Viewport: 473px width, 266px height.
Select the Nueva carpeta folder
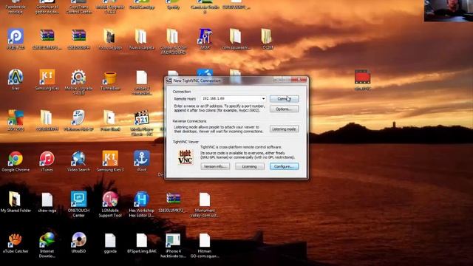point(141,39)
